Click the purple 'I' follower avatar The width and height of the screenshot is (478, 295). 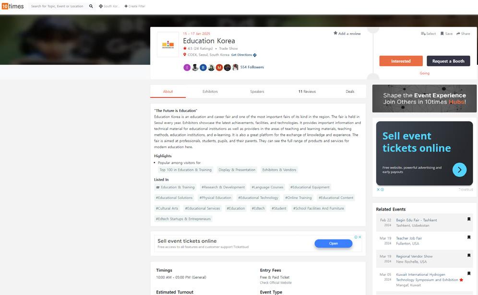(x=187, y=68)
